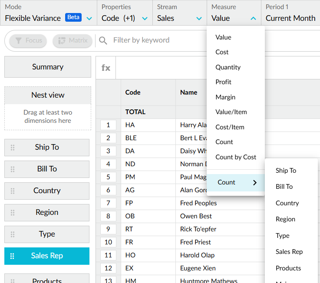Open the Summary view
The height and width of the screenshot is (283, 320).
[48, 67]
